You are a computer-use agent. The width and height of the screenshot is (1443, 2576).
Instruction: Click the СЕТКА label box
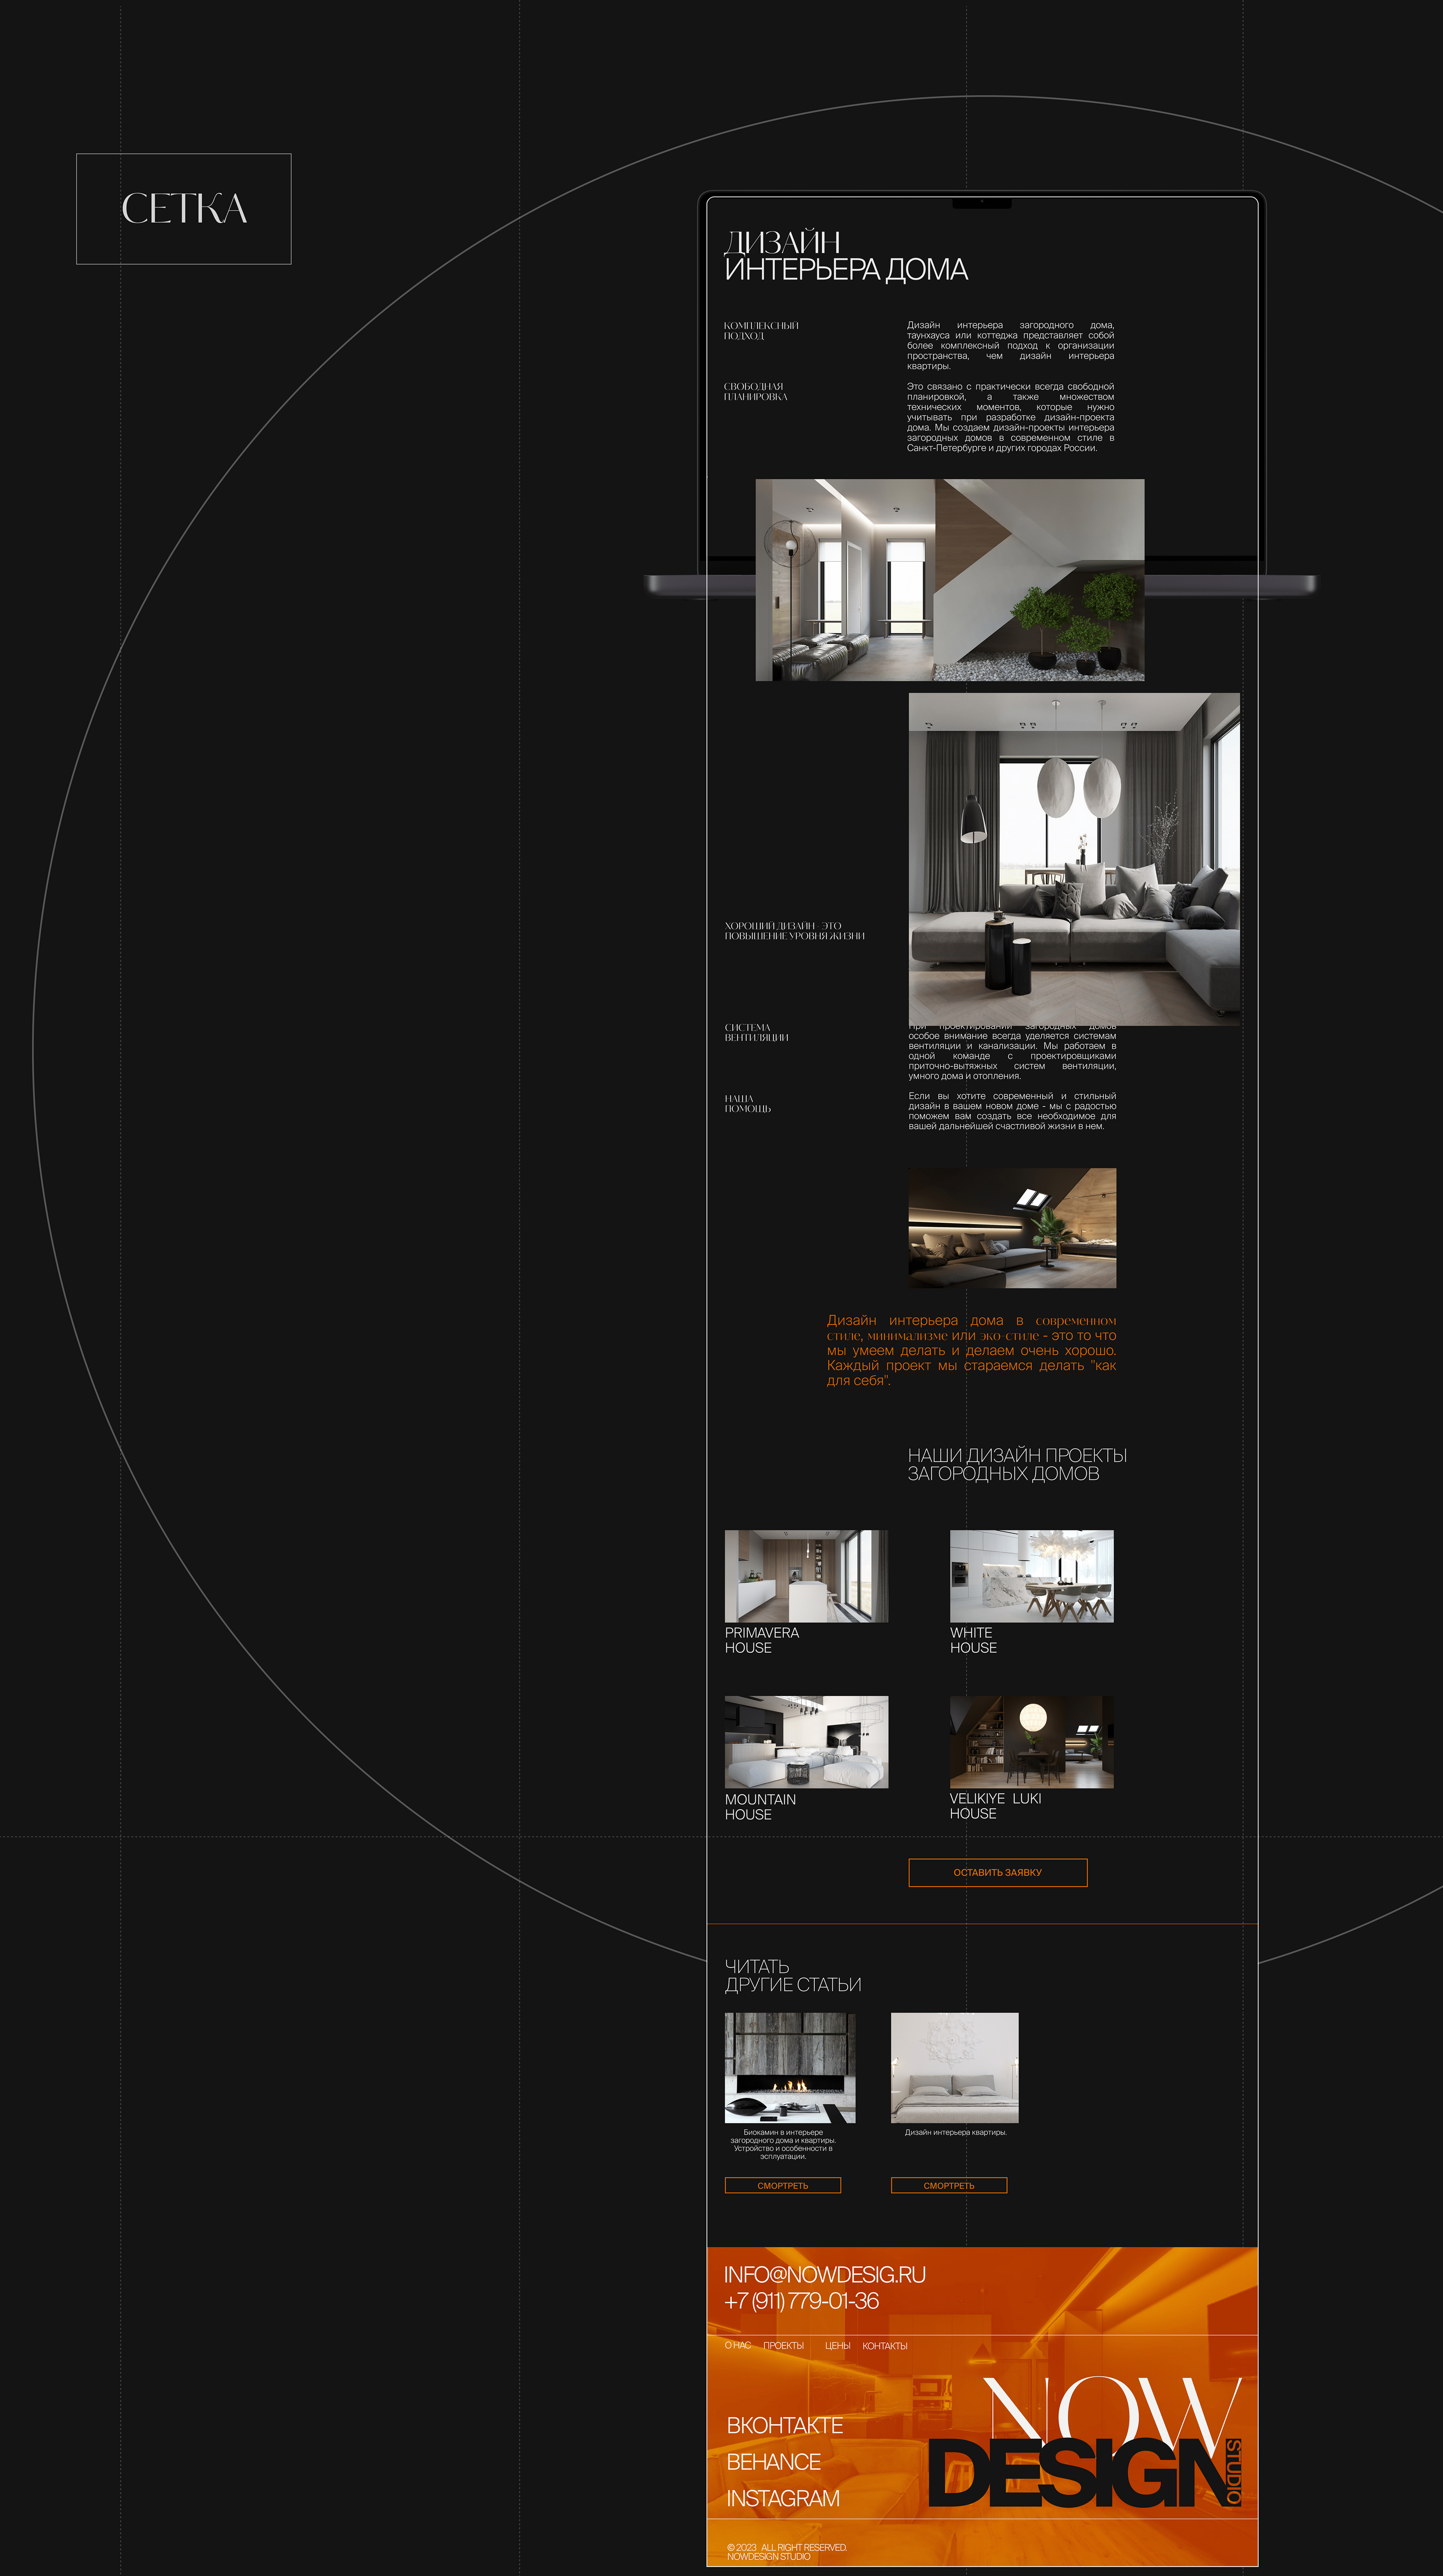(x=184, y=209)
